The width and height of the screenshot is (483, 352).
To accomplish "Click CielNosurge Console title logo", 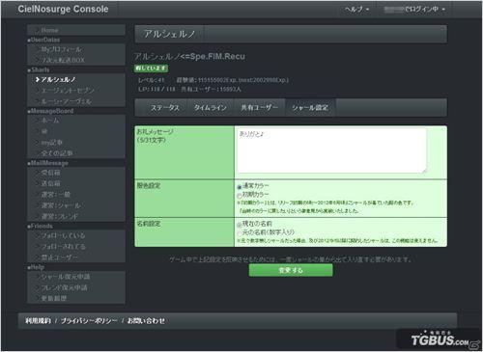I will (63, 9).
